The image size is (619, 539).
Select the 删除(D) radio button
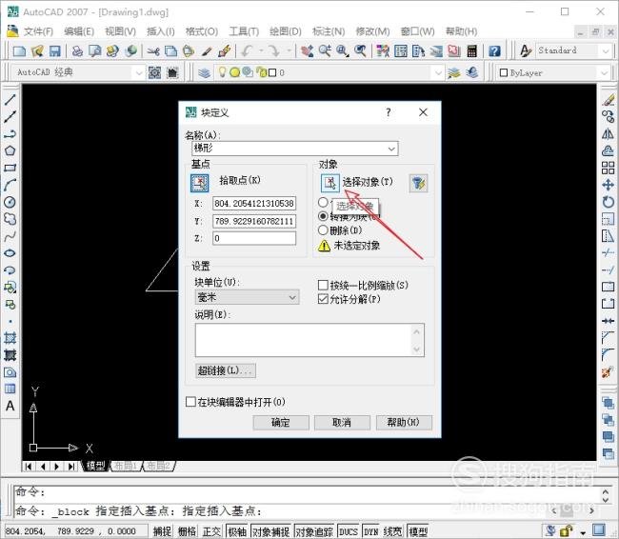click(x=323, y=230)
